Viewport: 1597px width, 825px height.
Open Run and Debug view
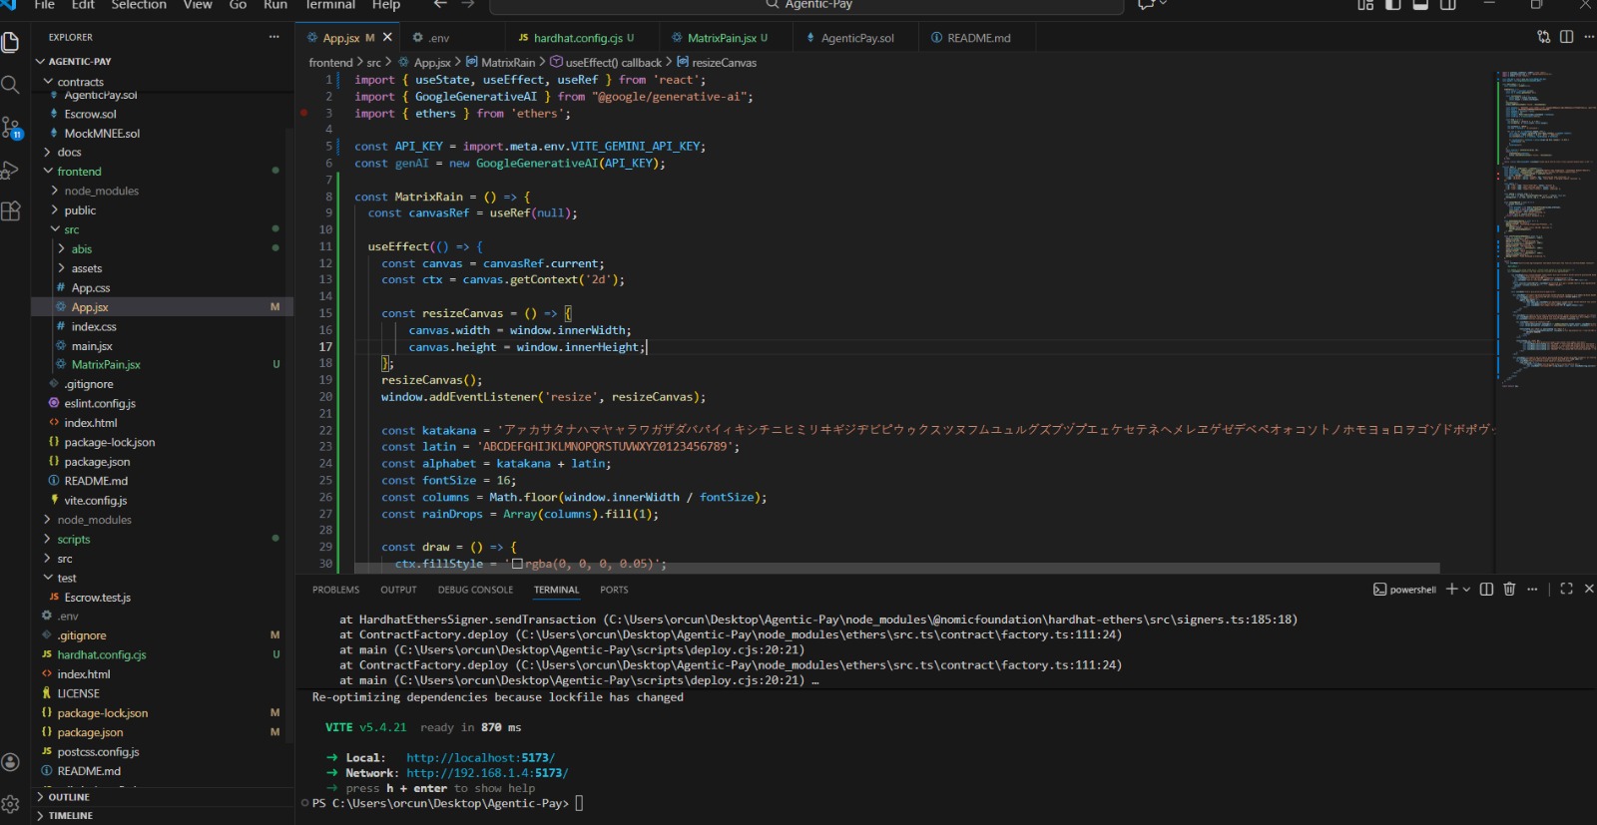coord(11,170)
